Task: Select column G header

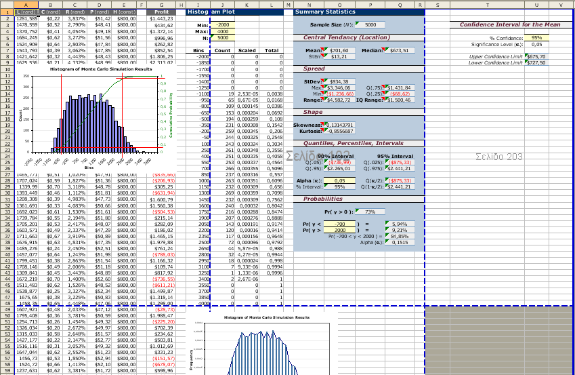Action: 161,5
